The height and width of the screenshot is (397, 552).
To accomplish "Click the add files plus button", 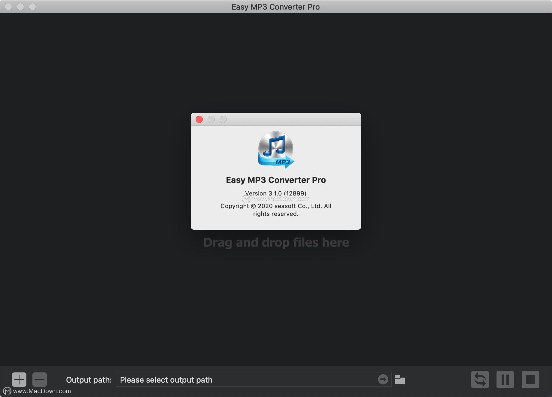I will [x=19, y=380].
